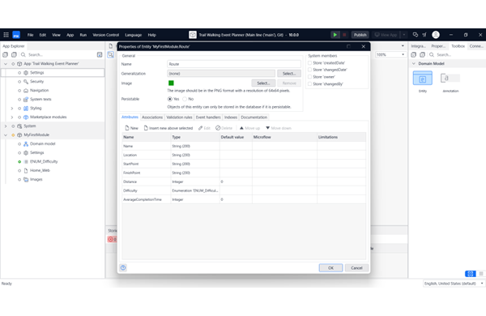The height and width of the screenshot is (316, 486).
Task: Open the Language menu
Action: [x=134, y=35]
